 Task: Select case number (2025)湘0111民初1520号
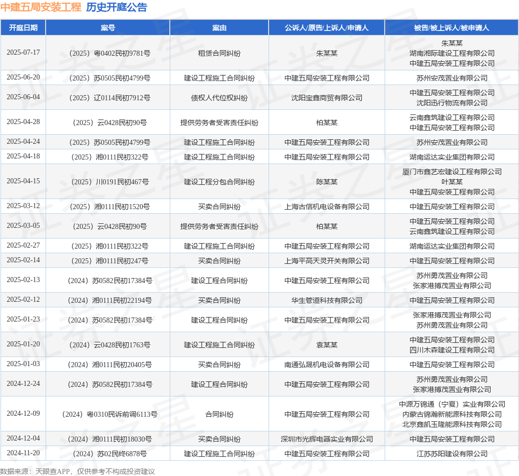point(109,207)
